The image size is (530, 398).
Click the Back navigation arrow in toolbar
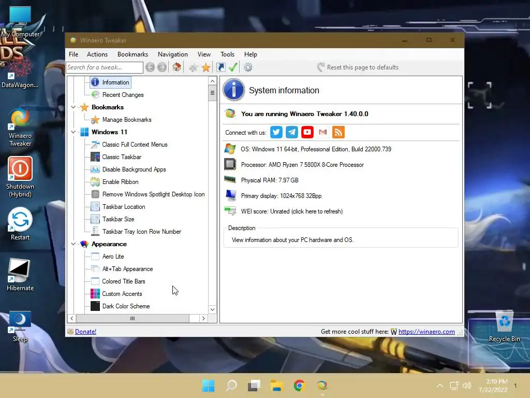[x=150, y=67]
